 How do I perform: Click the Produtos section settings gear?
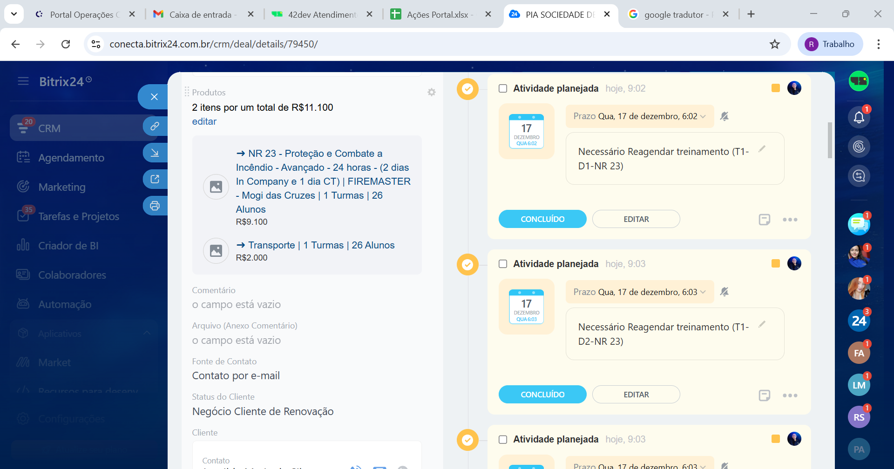coord(431,92)
